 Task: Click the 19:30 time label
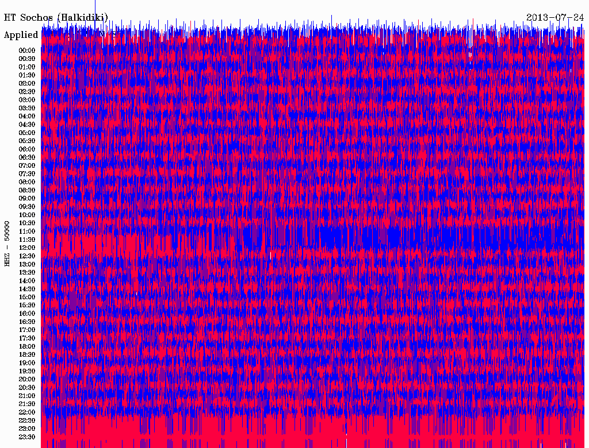[x=27, y=371]
